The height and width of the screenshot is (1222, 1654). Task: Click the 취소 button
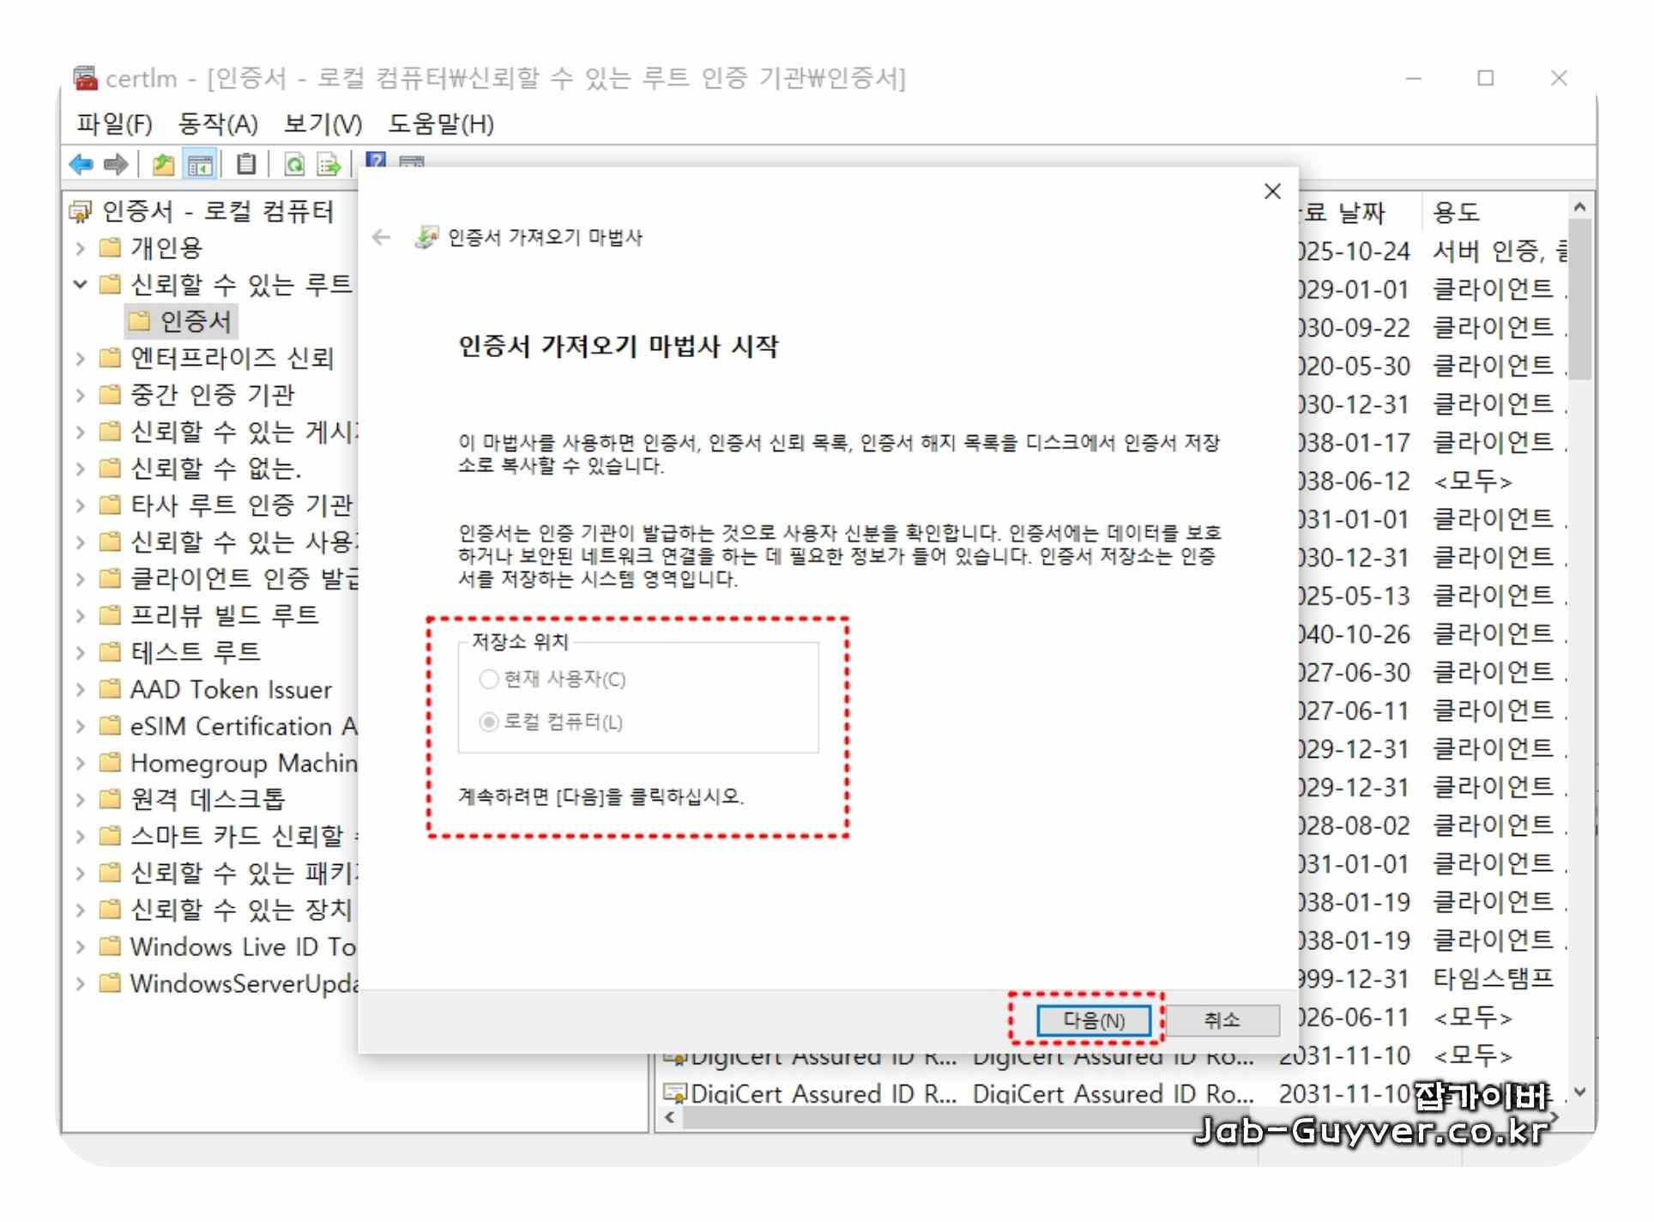(1222, 1020)
